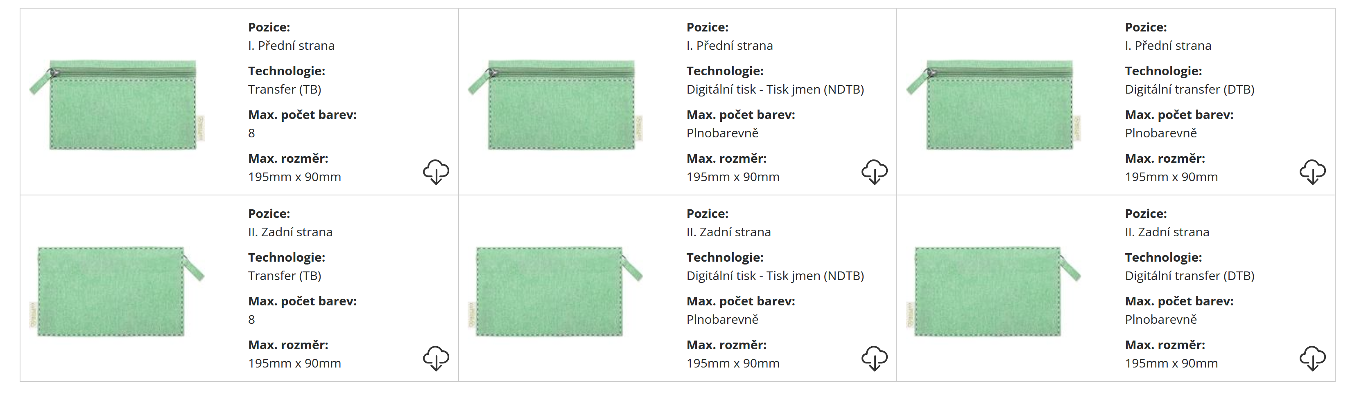
Task: Download template for back side NDTB print
Action: point(874,358)
